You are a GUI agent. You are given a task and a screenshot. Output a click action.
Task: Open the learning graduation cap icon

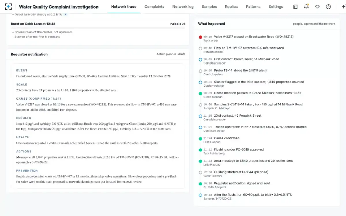coord(317,7)
